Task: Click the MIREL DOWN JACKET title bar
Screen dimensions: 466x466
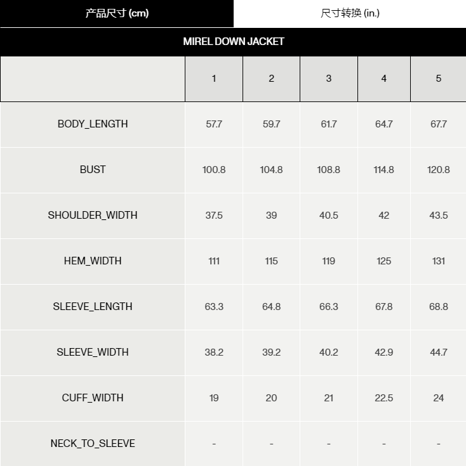Action: [233, 42]
